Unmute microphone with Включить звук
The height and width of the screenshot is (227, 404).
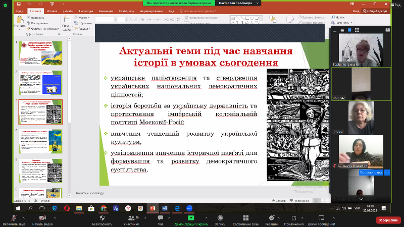coord(14,220)
